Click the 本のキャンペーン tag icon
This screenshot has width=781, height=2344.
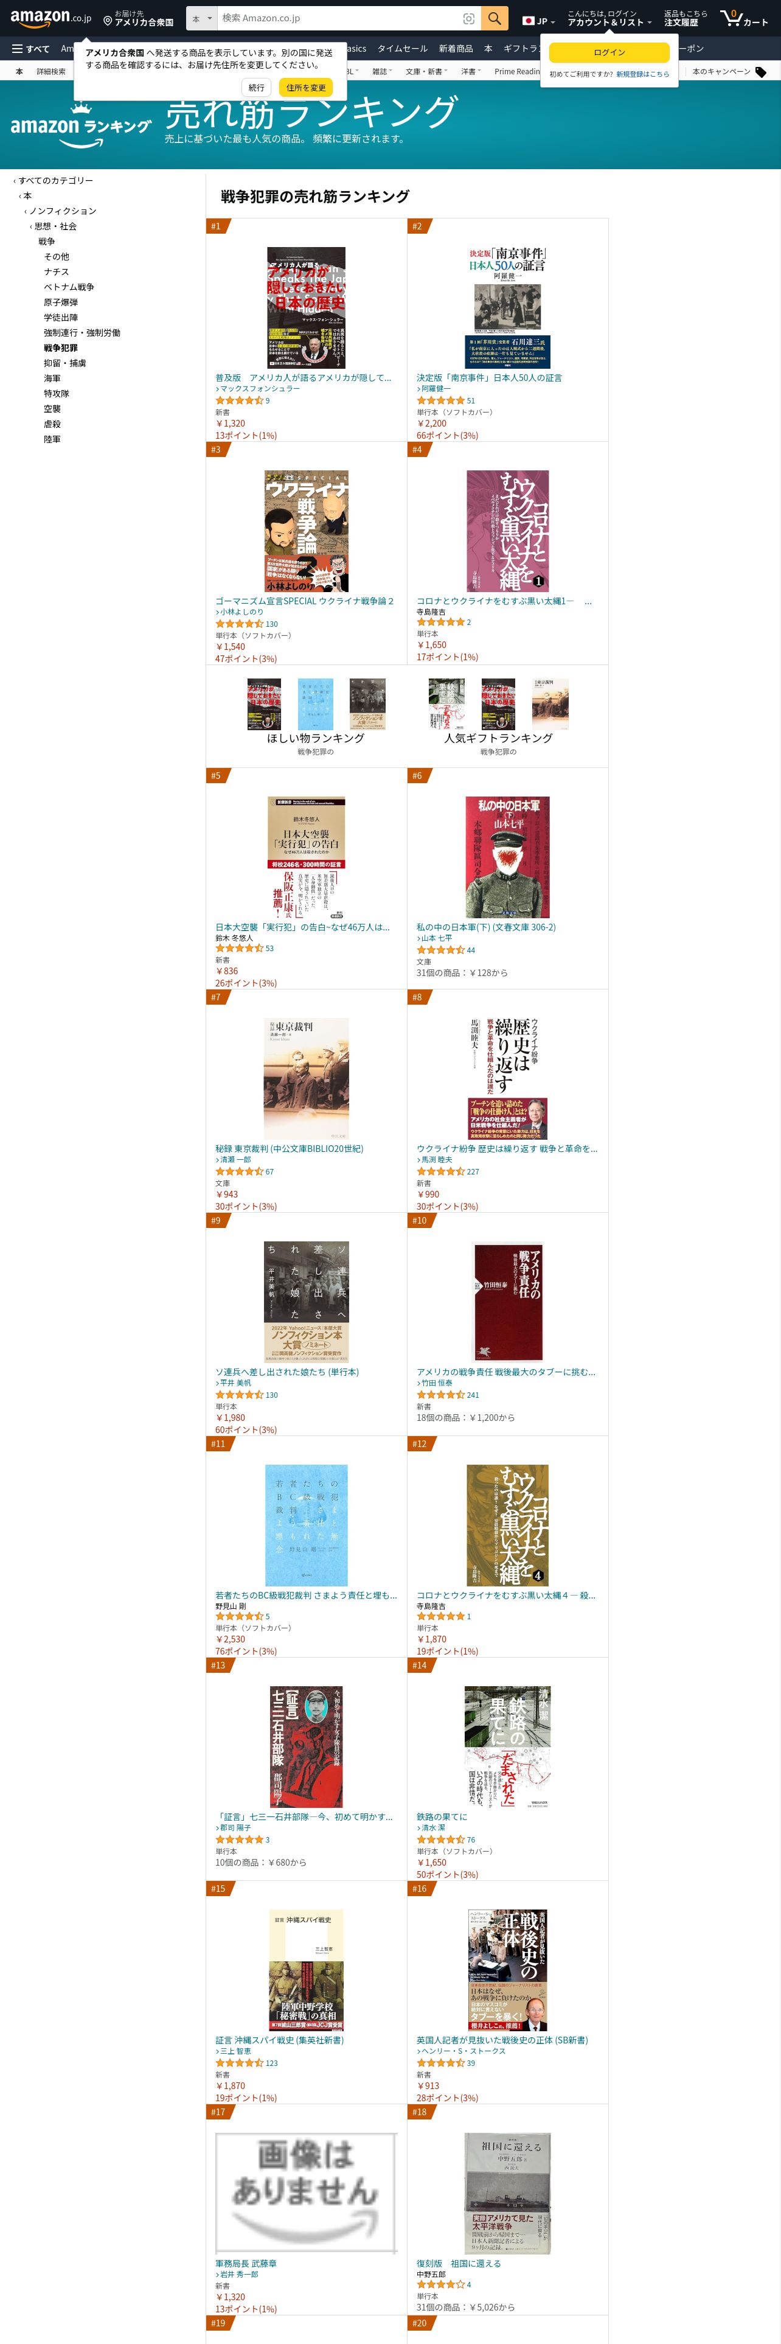click(x=761, y=72)
